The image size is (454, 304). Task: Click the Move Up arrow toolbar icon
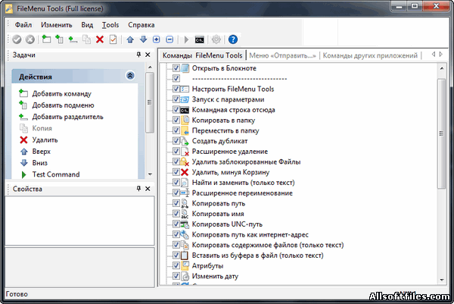[130, 39]
